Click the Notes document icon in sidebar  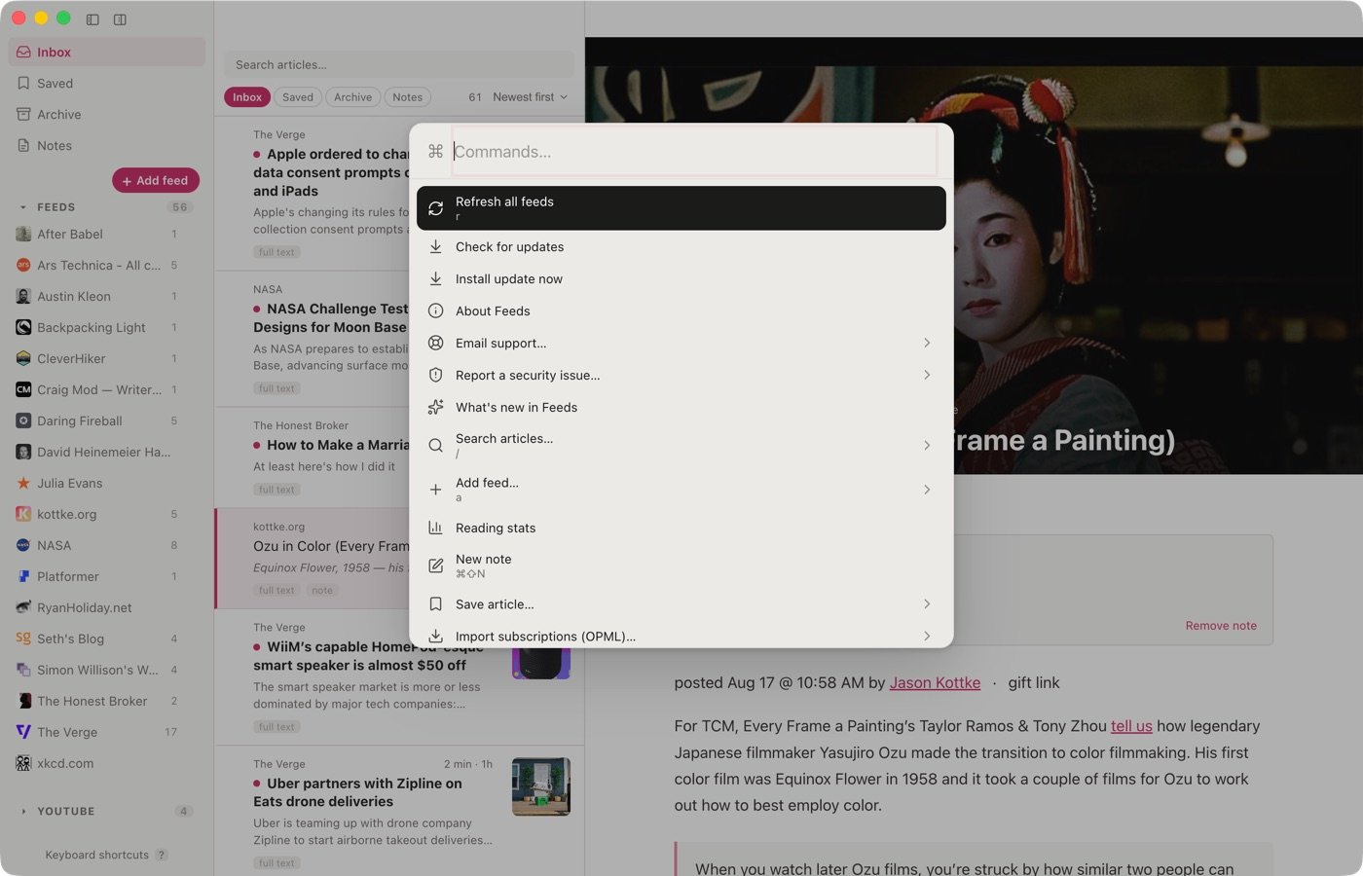tap(23, 146)
